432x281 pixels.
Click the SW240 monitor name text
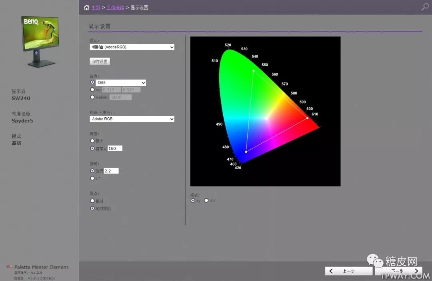click(21, 98)
